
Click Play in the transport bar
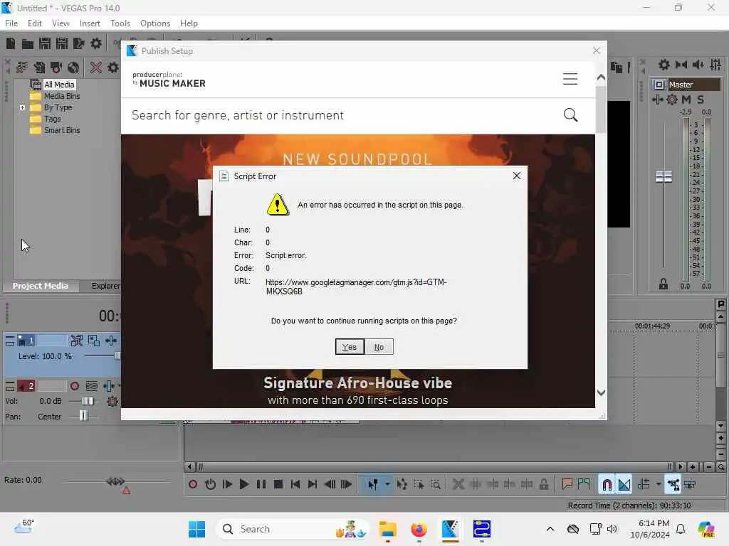[243, 485]
